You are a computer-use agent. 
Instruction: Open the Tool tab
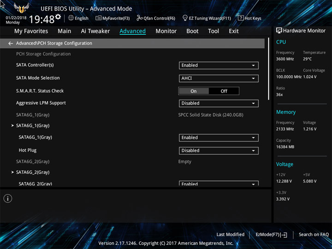coord(213,31)
